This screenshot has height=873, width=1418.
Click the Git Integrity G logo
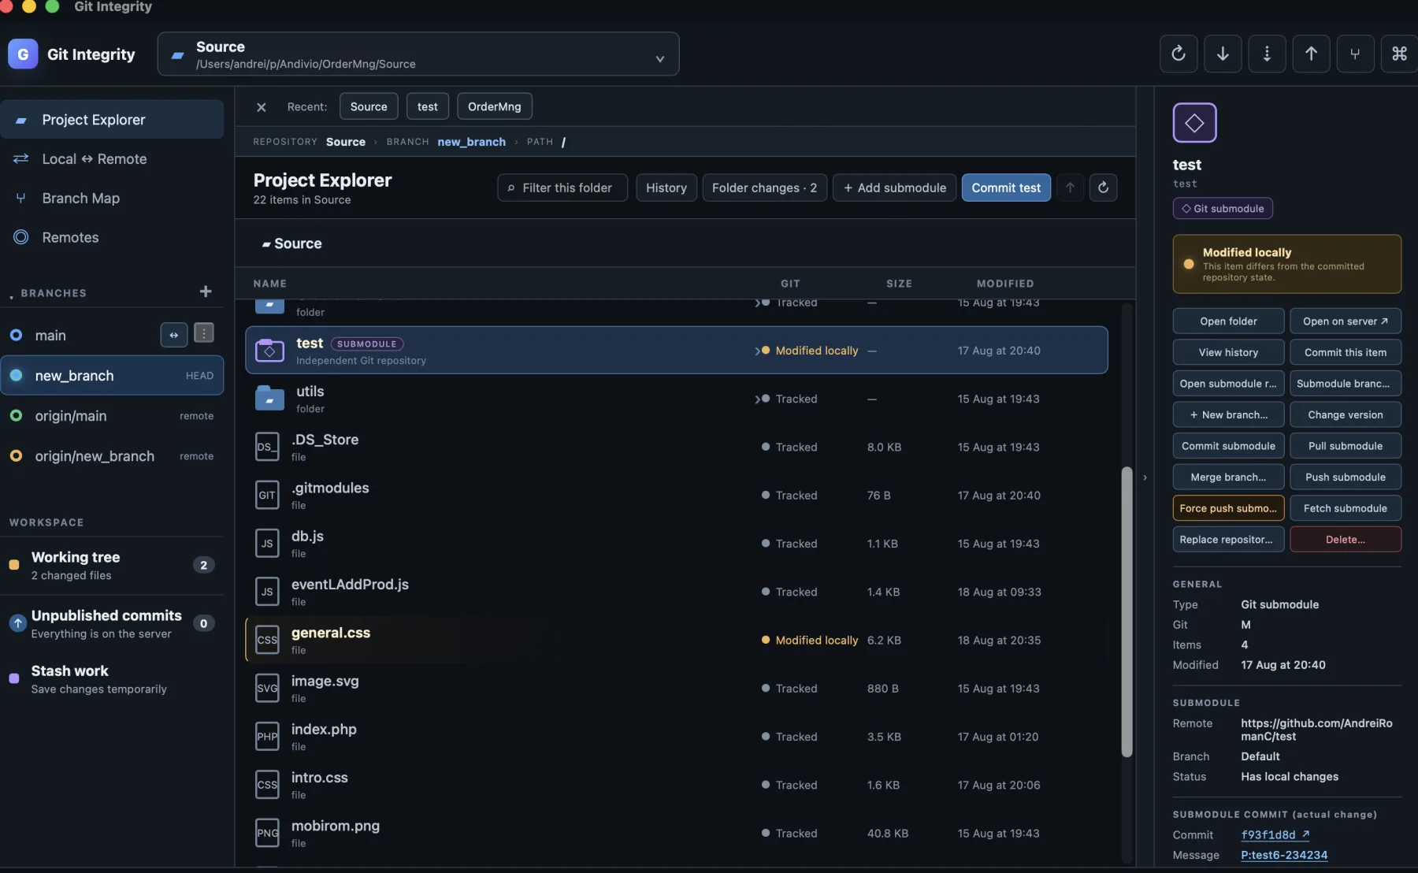click(x=23, y=54)
